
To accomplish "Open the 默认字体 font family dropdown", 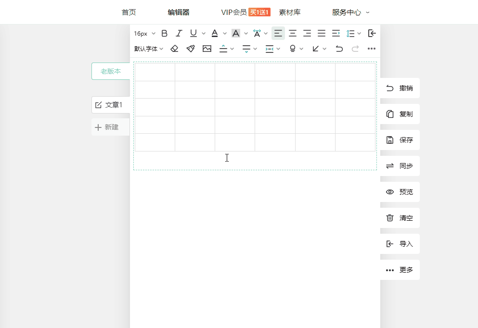I will tap(149, 49).
